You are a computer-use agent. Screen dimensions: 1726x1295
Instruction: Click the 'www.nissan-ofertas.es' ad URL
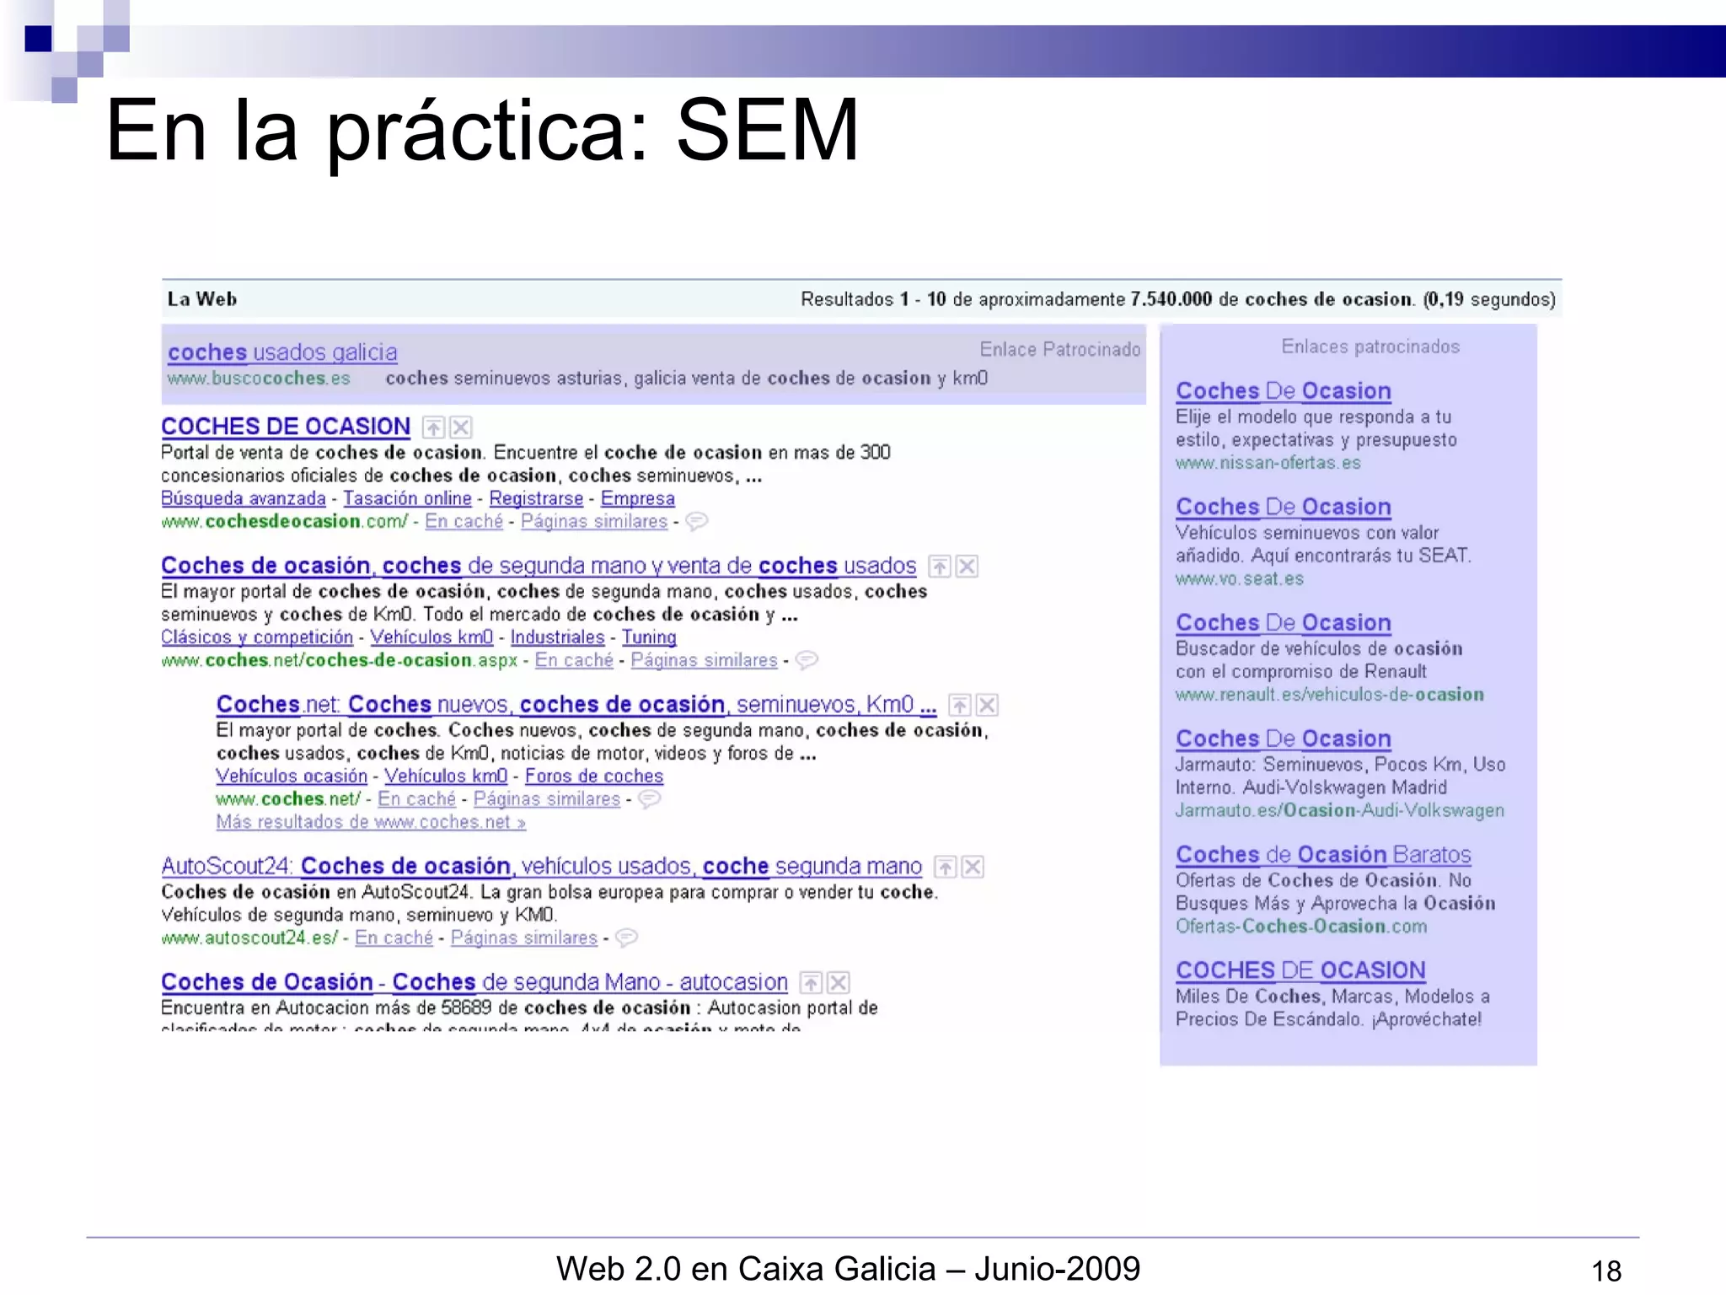[1268, 463]
